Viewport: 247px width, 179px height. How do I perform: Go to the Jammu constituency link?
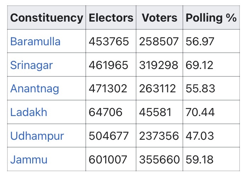click(29, 160)
